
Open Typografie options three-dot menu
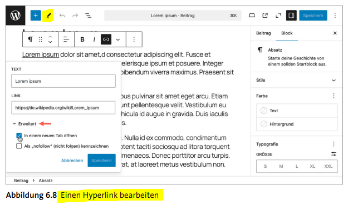point(334,144)
